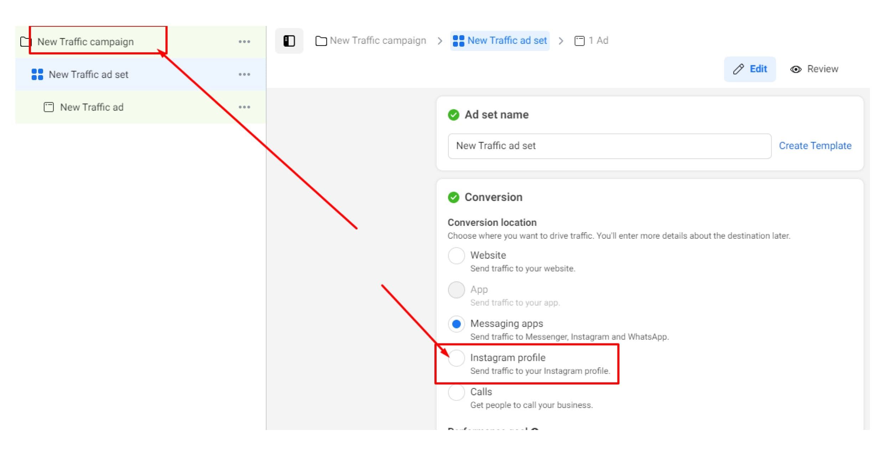This screenshot has width=891, height=456.
Task: Click the "Send traffic to your Instagram profile." text
Action: [540, 371]
